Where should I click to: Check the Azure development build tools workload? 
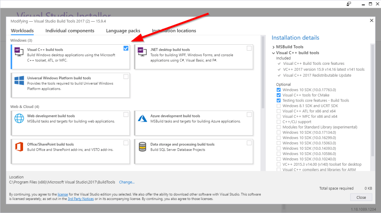tap(249, 115)
